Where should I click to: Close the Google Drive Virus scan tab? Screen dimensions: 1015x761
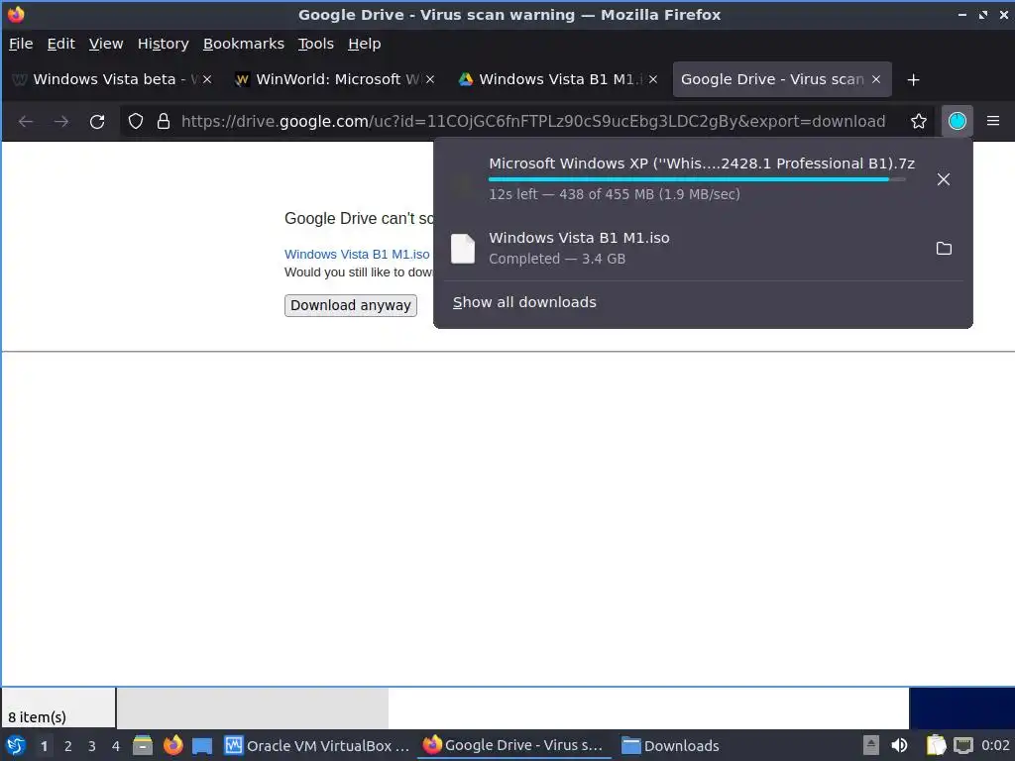pyautogui.click(x=876, y=79)
